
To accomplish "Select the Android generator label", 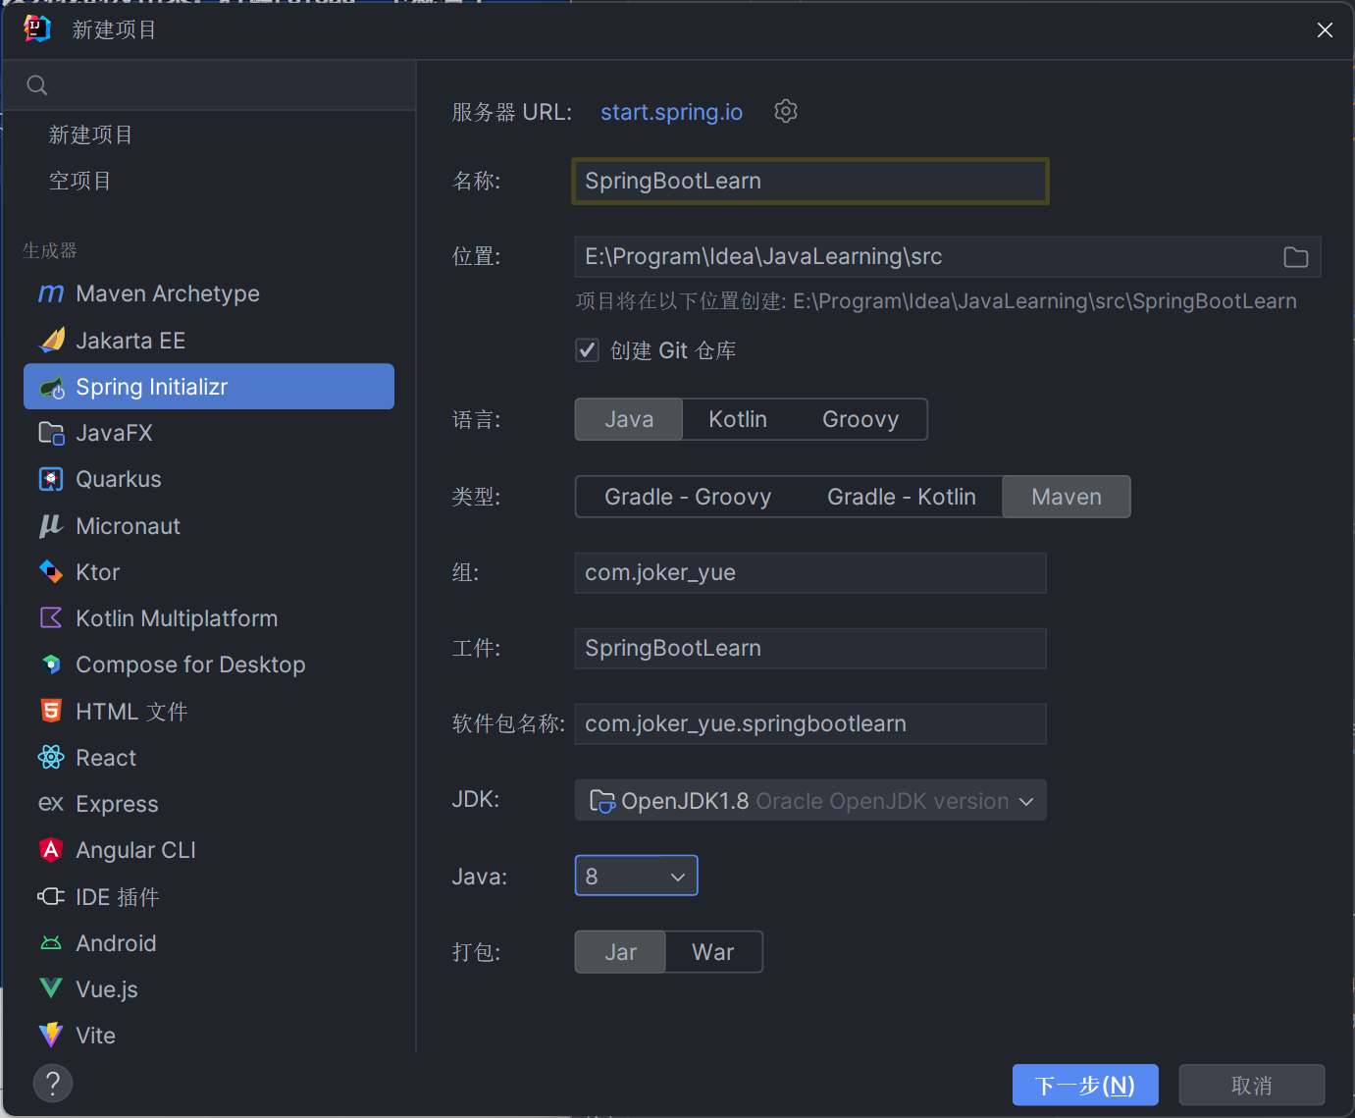I will click(116, 943).
